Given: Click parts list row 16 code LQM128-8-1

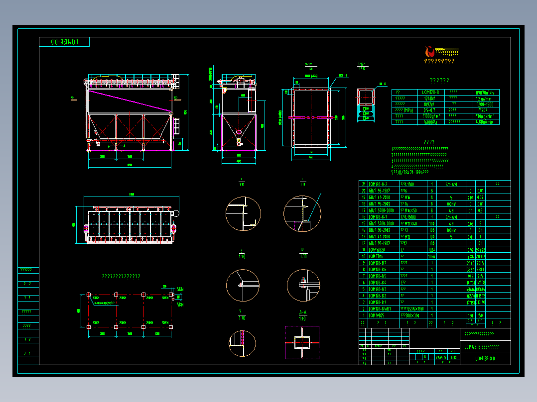Looking at the screenshot, I should tap(384, 217).
